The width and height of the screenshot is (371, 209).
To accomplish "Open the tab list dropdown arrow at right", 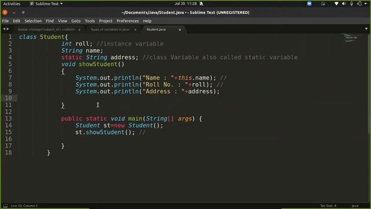I will (366, 29).
